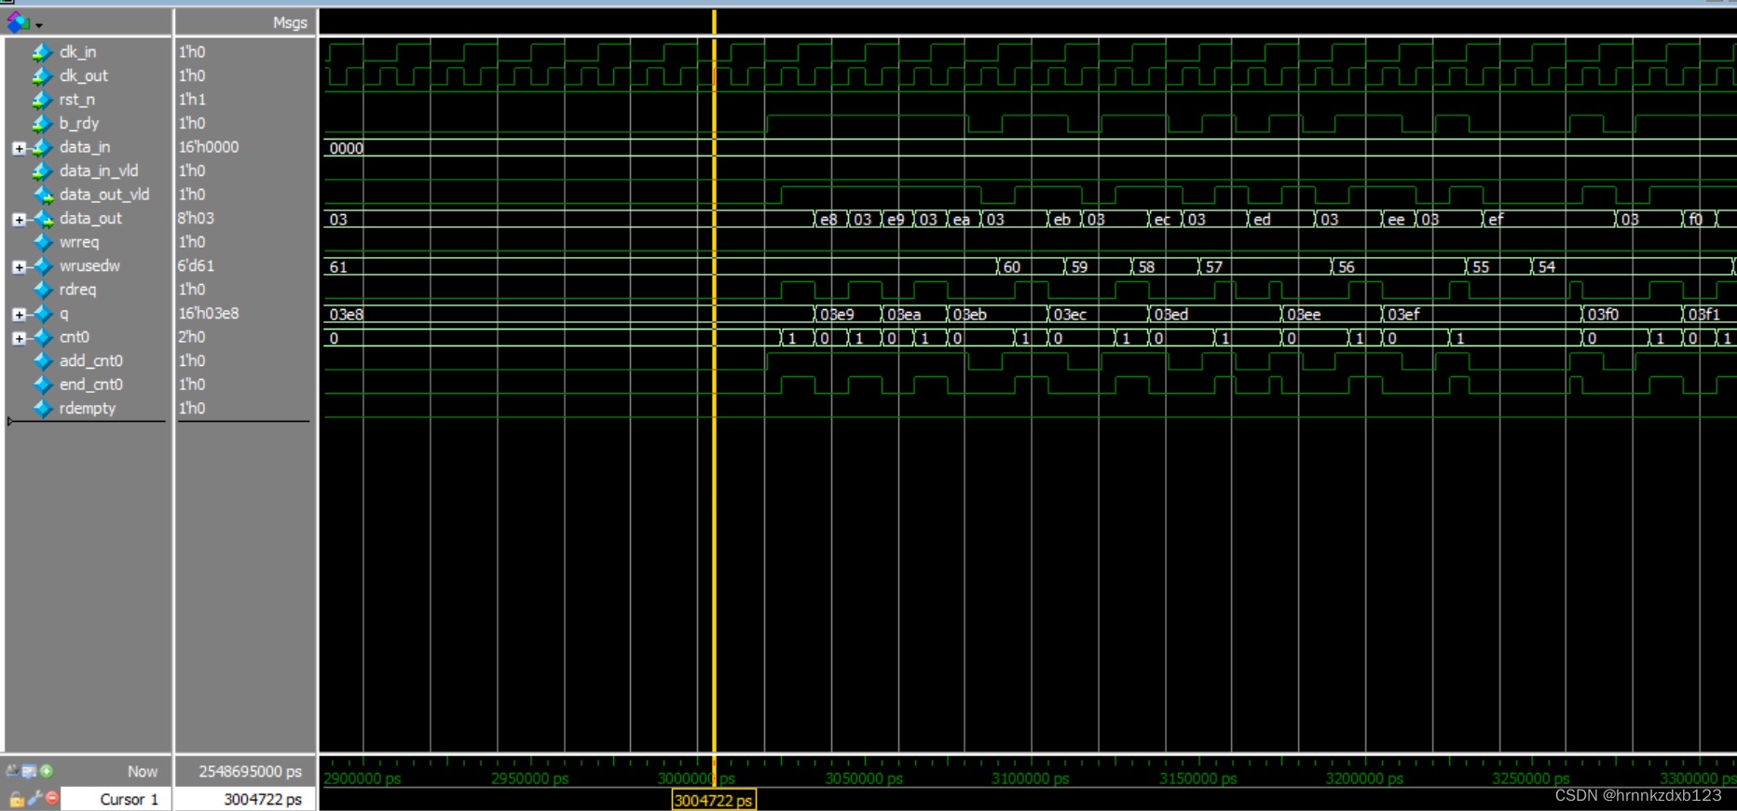Click the ed segment on data_out waveform
1737x811 pixels.
(x=1281, y=220)
